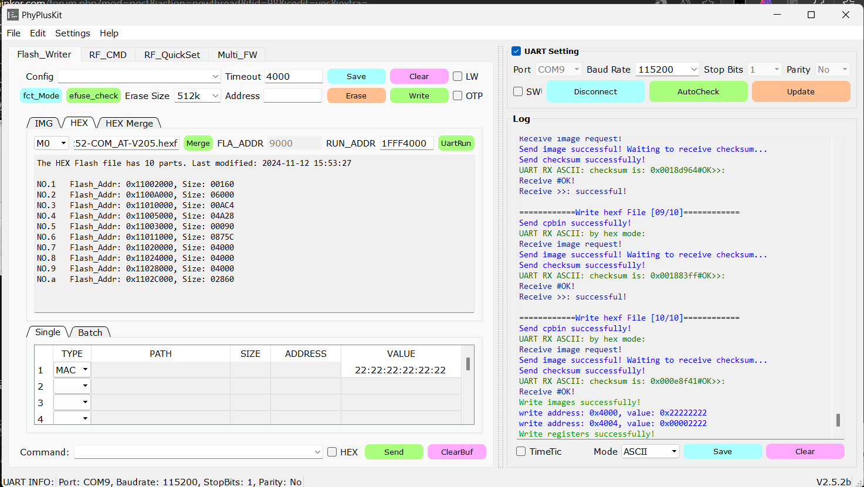
Task: Switch to the RF_CMD tab
Action: pyautogui.click(x=108, y=55)
